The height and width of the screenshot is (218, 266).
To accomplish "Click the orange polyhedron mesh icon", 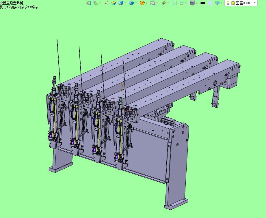I will tap(142, 3).
